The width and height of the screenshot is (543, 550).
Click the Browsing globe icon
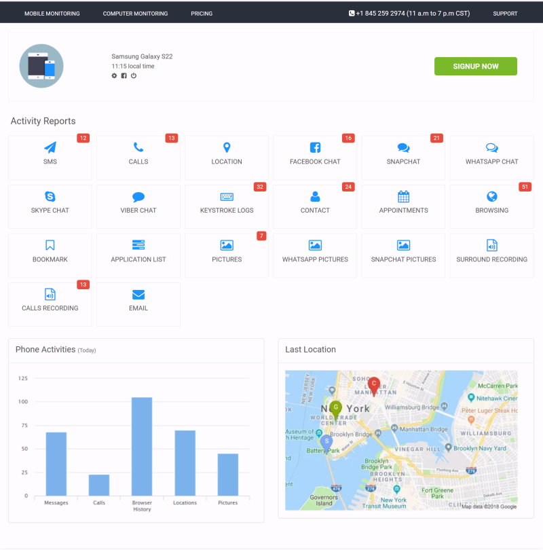click(491, 197)
